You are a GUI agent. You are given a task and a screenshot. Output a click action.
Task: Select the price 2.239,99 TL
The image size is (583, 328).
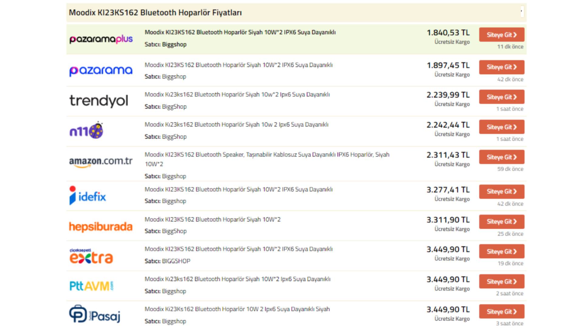pos(448,95)
